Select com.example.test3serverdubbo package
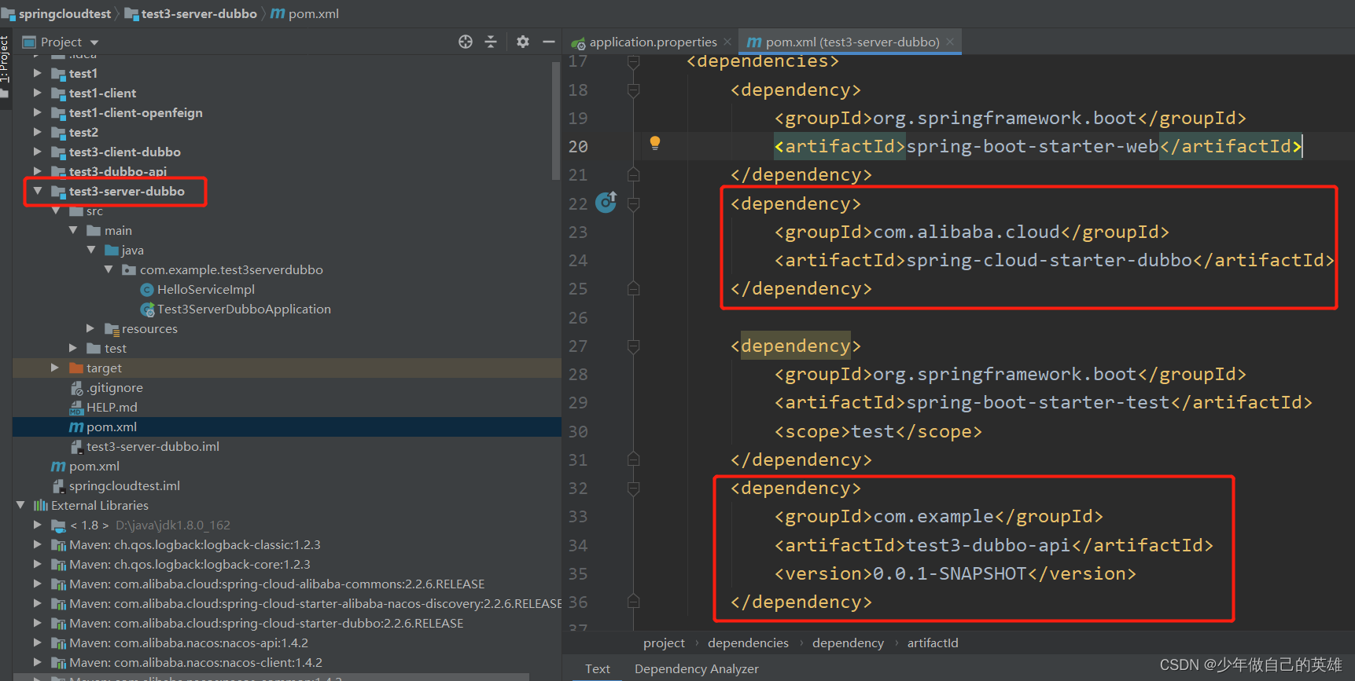 click(x=231, y=269)
